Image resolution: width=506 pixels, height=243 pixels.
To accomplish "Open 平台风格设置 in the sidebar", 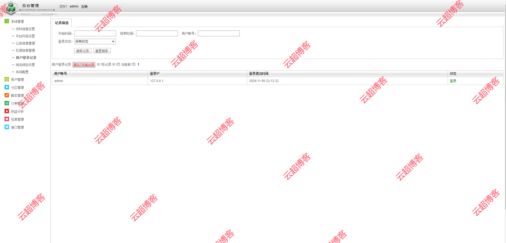I will click(25, 36).
